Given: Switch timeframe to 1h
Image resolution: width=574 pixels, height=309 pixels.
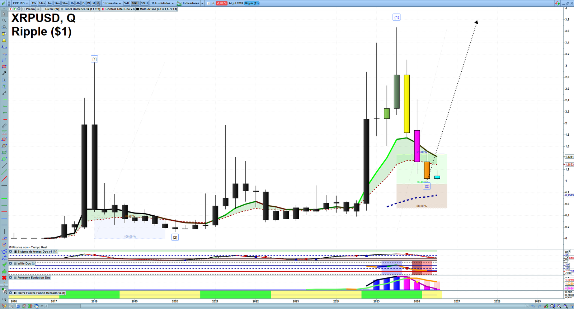Looking at the screenshot, I should [x=72, y=3].
